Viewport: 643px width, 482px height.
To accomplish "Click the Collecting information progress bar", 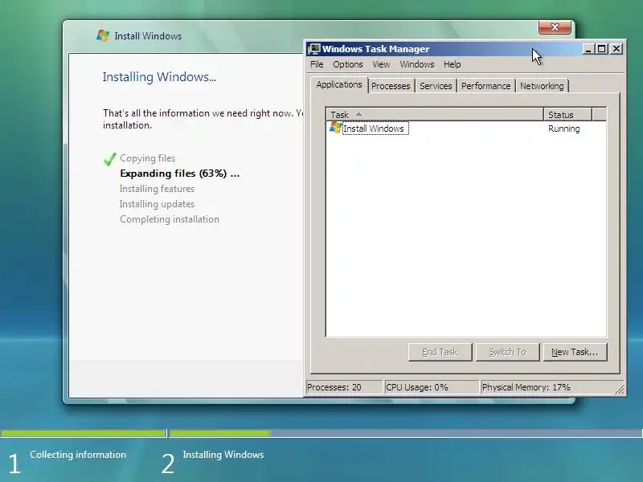I will pos(83,433).
